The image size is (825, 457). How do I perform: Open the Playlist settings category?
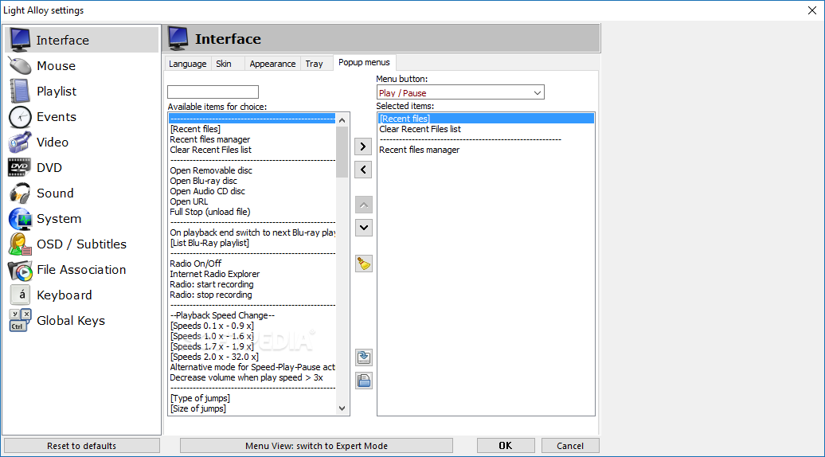pos(81,91)
